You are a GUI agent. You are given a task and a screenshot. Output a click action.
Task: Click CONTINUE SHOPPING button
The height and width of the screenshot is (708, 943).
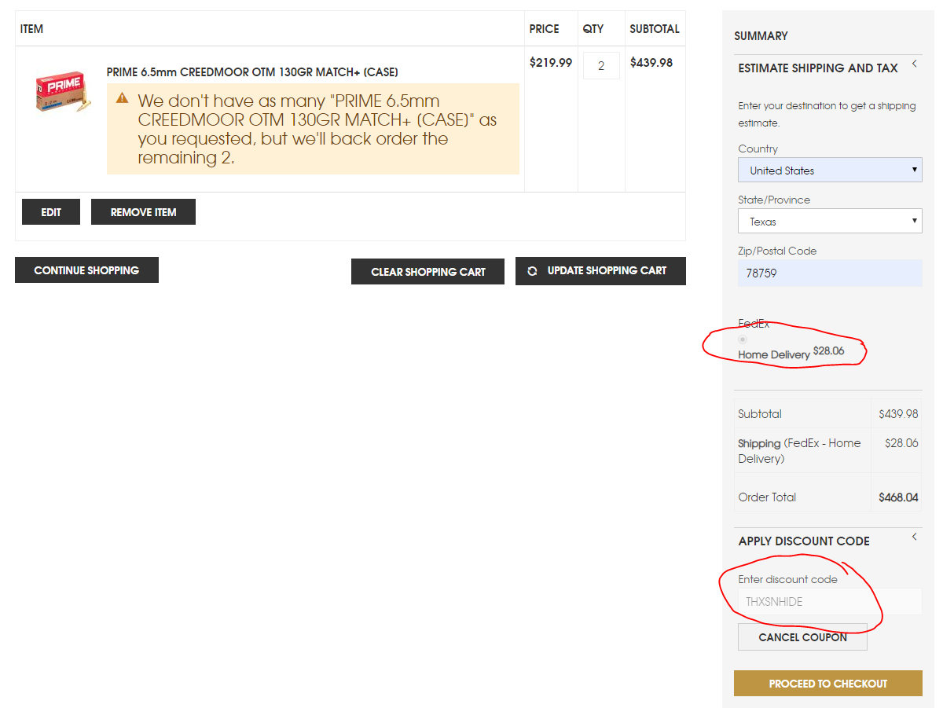pos(86,270)
